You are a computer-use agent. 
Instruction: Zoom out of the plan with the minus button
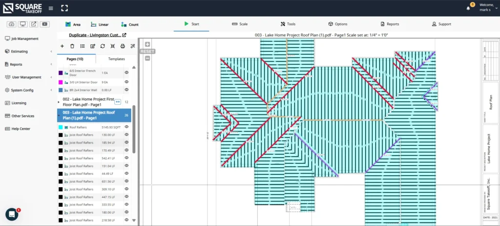147,58
